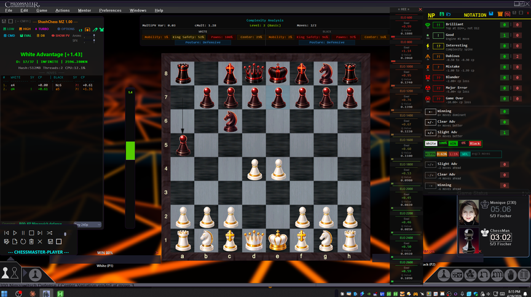The image size is (531, 297).
Task: Click the ChessMan pawn portrait
Action: [x=469, y=240]
